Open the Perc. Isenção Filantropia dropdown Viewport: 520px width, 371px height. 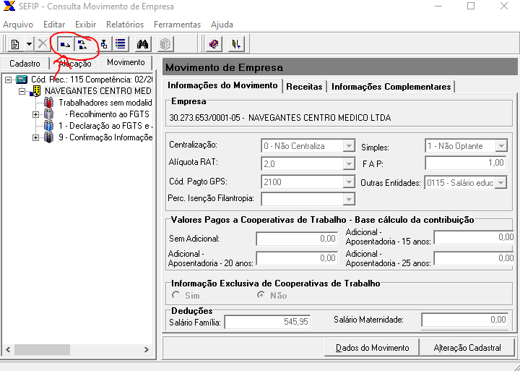pos(349,200)
